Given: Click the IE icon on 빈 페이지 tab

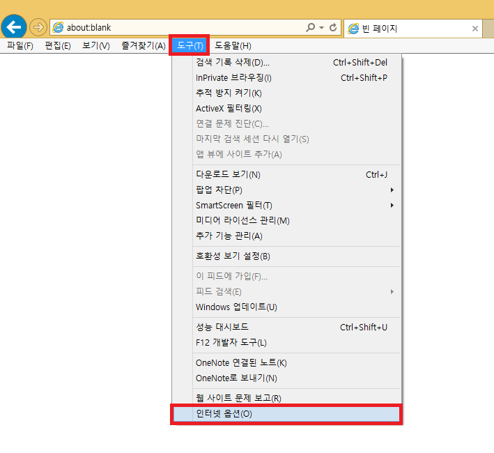Looking at the screenshot, I should pos(353,29).
